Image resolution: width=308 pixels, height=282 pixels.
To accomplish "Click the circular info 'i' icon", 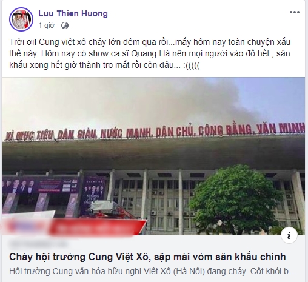I will tap(289, 235).
